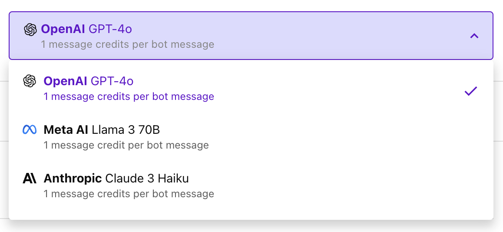Screen dimensions: 503x232
Task: Click the gray credits subtitle in dropdown header
Action: click(x=128, y=44)
